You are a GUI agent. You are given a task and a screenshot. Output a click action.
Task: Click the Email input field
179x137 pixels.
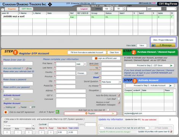111,77
